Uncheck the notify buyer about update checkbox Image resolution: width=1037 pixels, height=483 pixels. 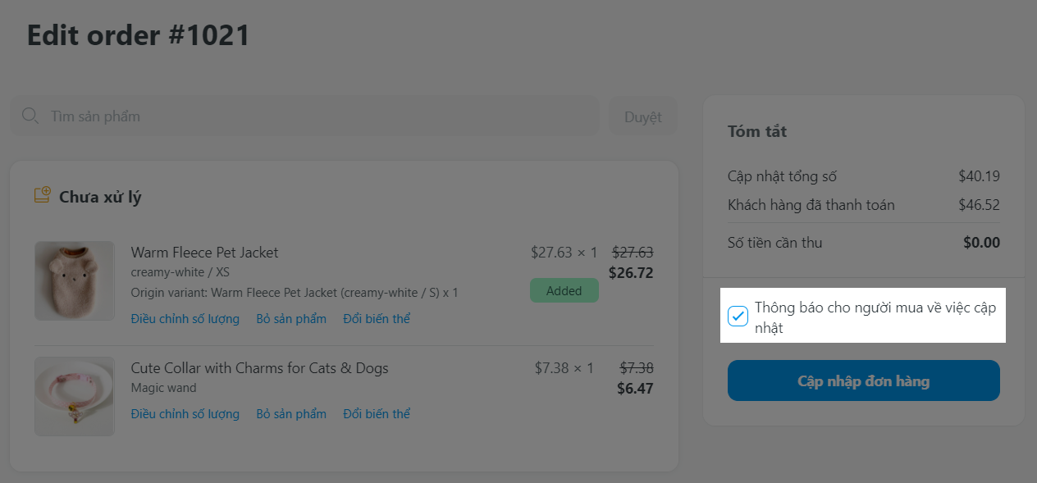[x=738, y=316]
